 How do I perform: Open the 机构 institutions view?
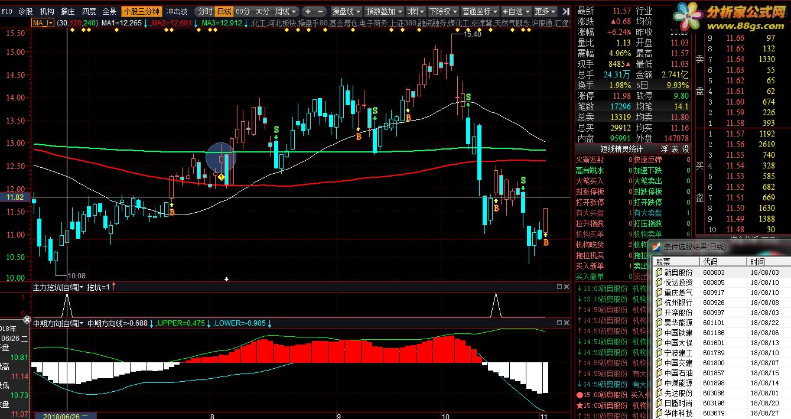[x=47, y=11]
